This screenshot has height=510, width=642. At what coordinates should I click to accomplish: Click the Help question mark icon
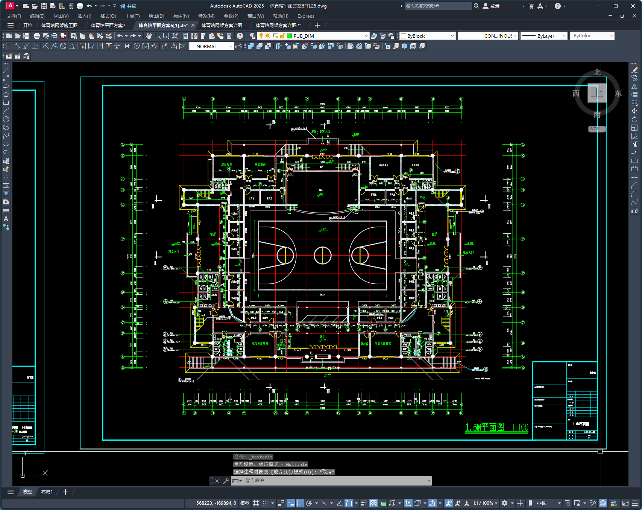coord(240,36)
